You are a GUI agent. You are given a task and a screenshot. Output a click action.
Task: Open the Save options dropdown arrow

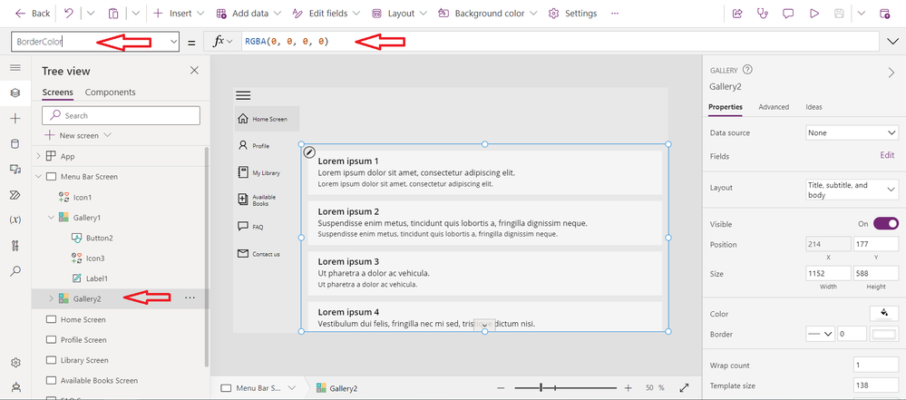click(x=862, y=14)
